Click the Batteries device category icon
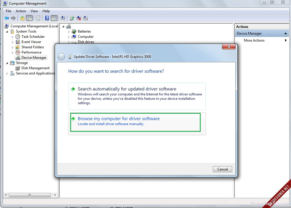 click(x=74, y=31)
